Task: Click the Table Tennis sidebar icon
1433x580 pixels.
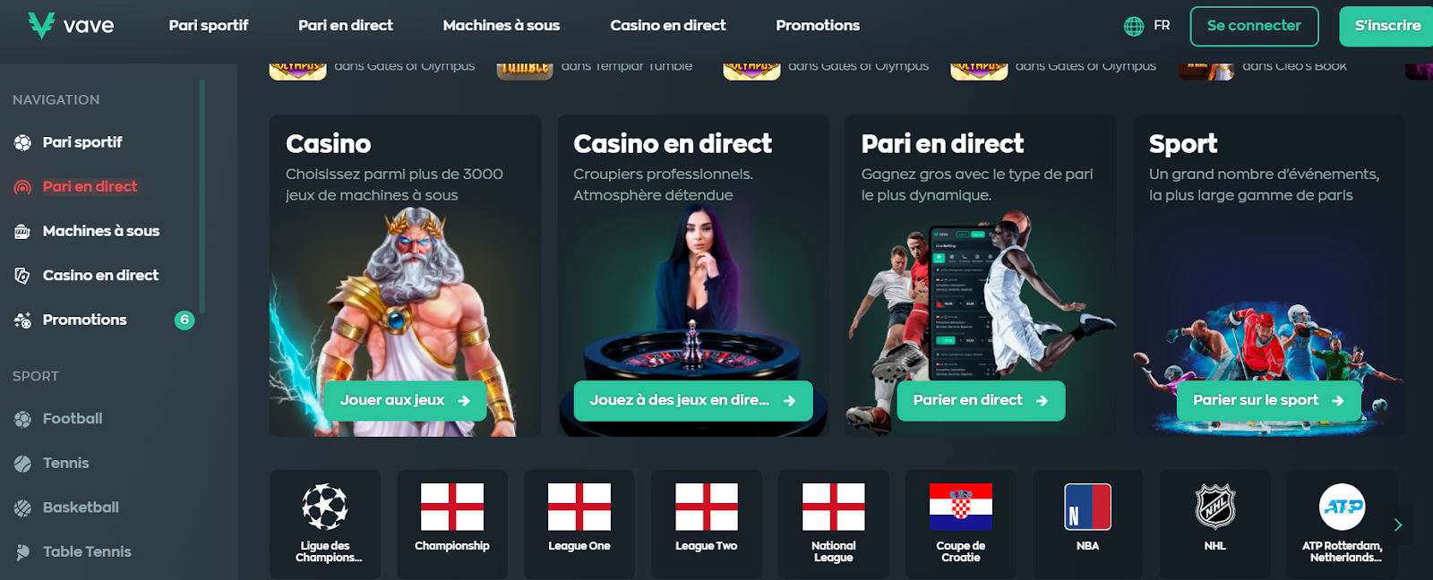Action: pos(22,552)
